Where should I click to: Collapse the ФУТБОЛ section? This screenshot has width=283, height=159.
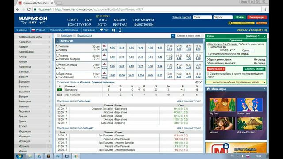(x=57, y=41)
